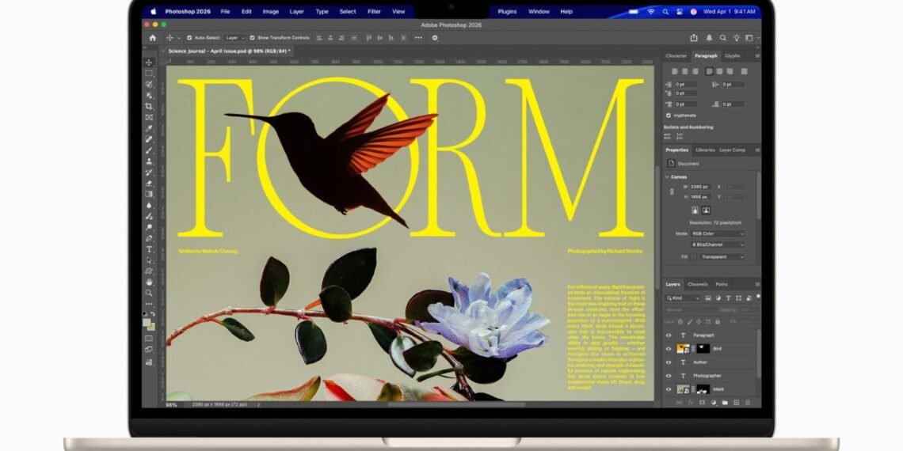Open the options bar gear settings
Viewport: 903px width, 451px height.
435,38
